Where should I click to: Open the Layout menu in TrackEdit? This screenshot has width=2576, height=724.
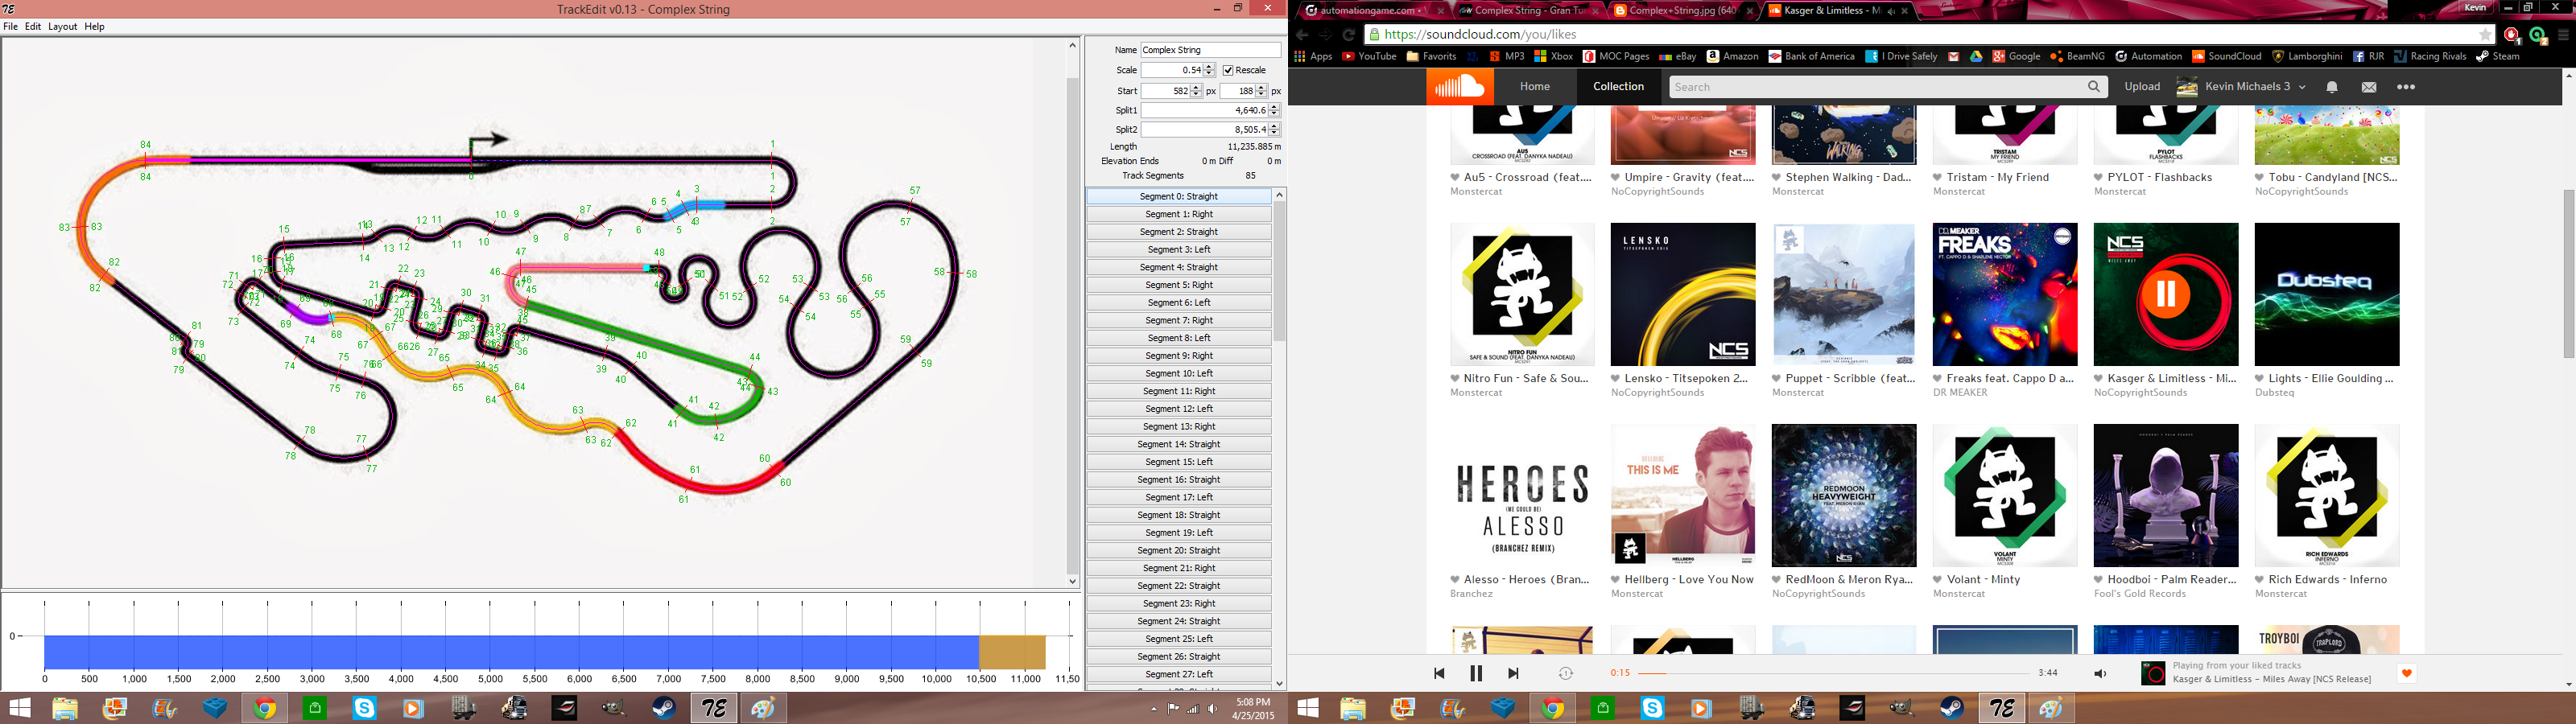click(x=62, y=27)
